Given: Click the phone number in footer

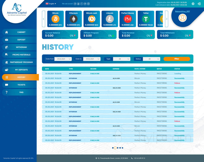Looking at the screenshot, I should pyautogui.click(x=139, y=158).
